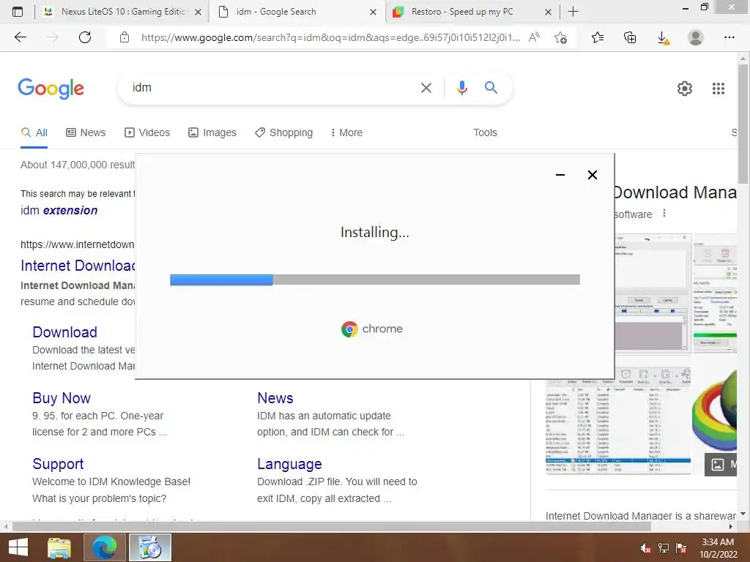Click in the Google search input field
Viewport: 750px width, 562px height.
coord(270,88)
